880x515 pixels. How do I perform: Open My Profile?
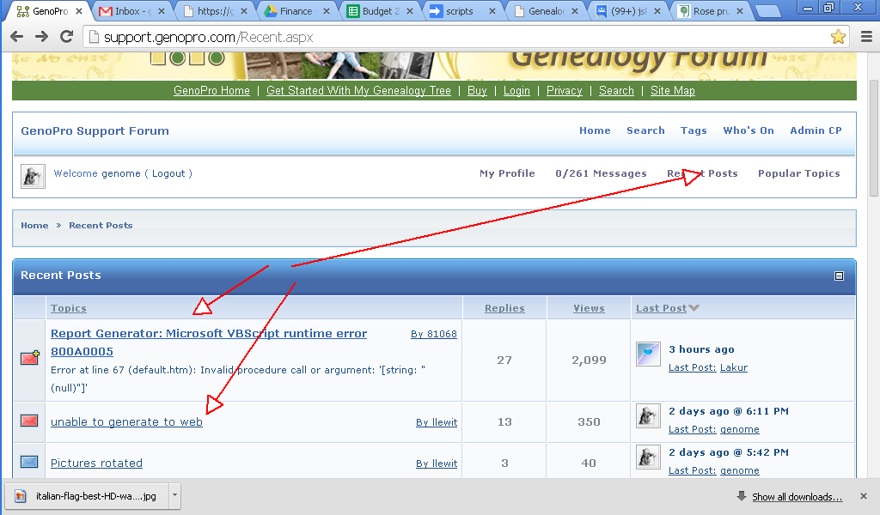[x=507, y=173]
